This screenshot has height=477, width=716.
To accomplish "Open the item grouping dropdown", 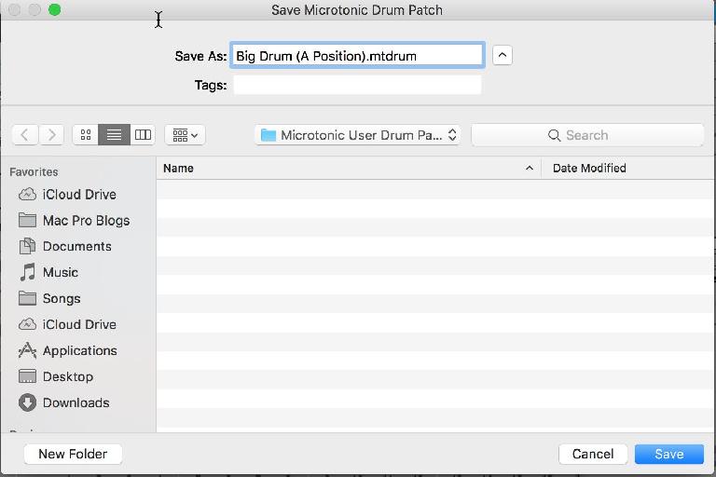I will point(185,135).
